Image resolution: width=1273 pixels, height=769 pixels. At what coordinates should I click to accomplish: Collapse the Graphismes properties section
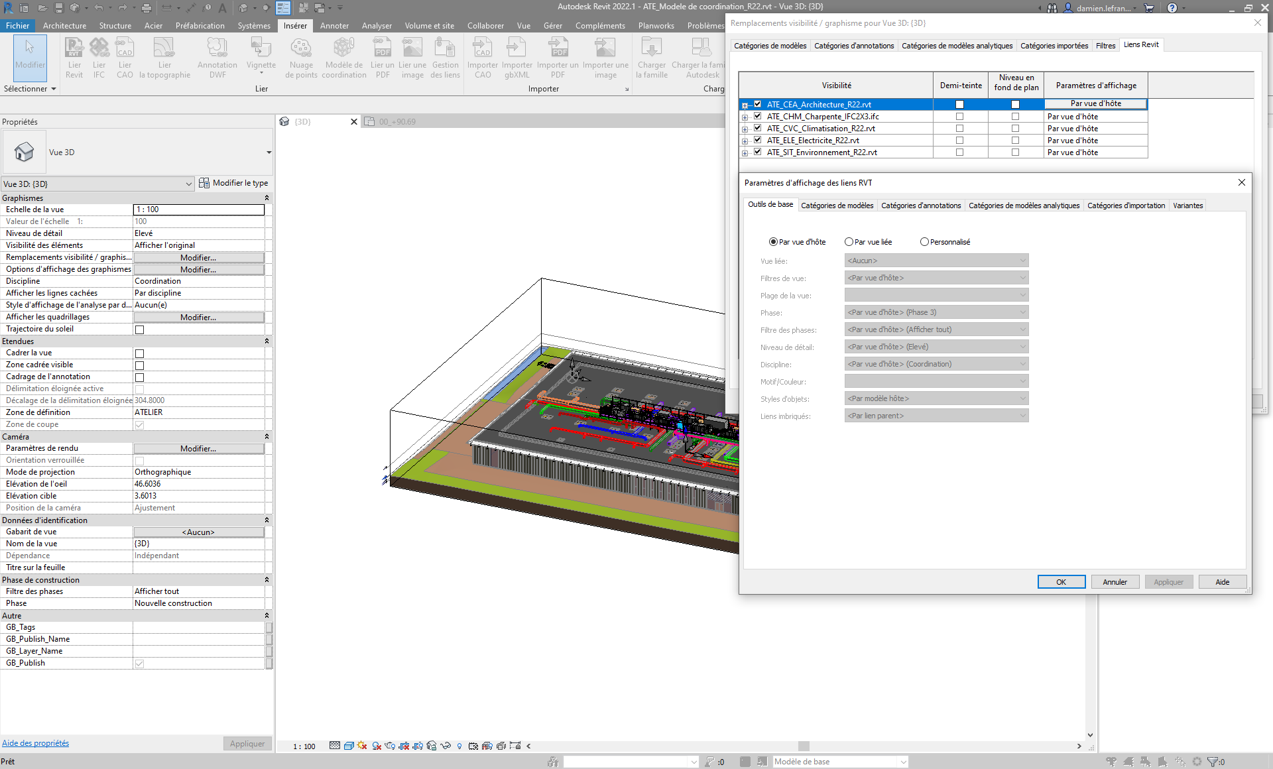[267, 198]
